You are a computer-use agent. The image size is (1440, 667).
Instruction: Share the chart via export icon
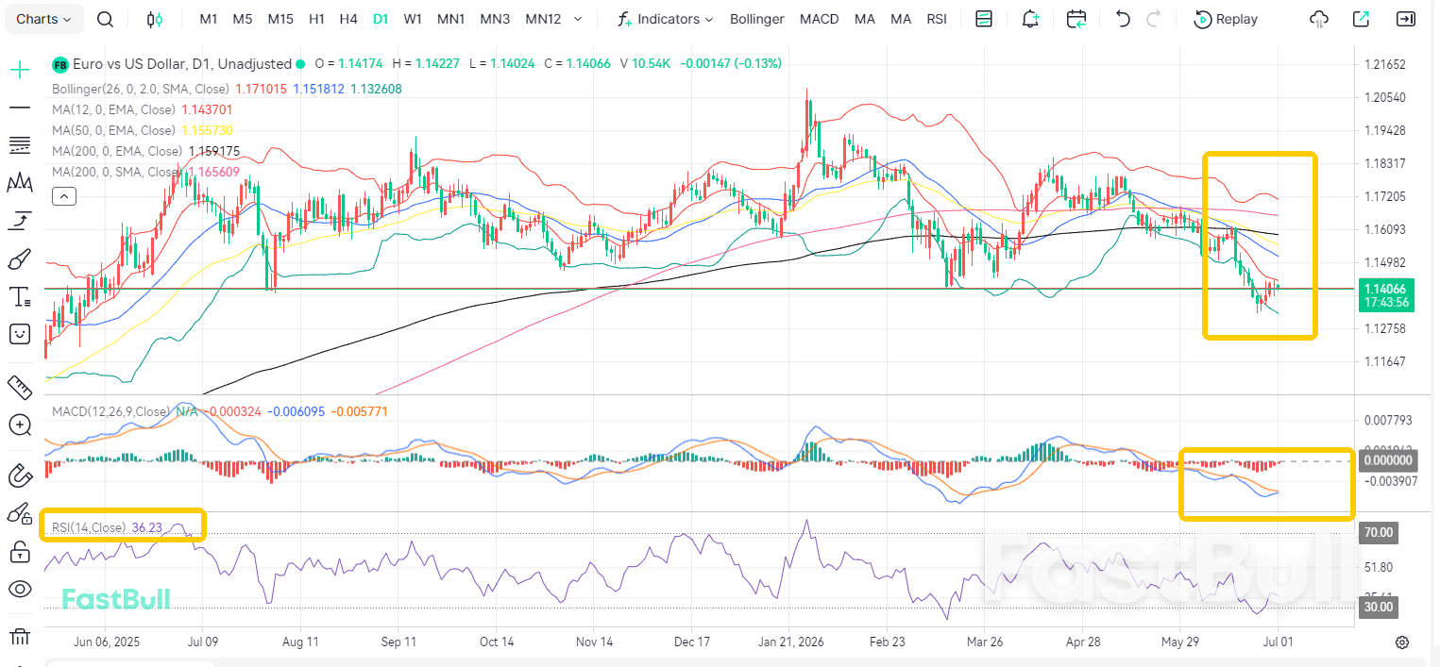click(x=1361, y=19)
